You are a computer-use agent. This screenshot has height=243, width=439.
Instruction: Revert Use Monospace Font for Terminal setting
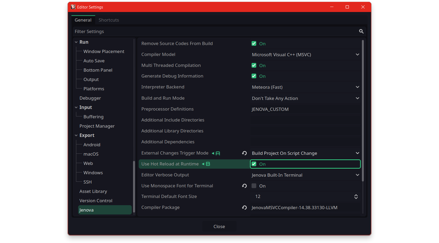[x=244, y=186]
